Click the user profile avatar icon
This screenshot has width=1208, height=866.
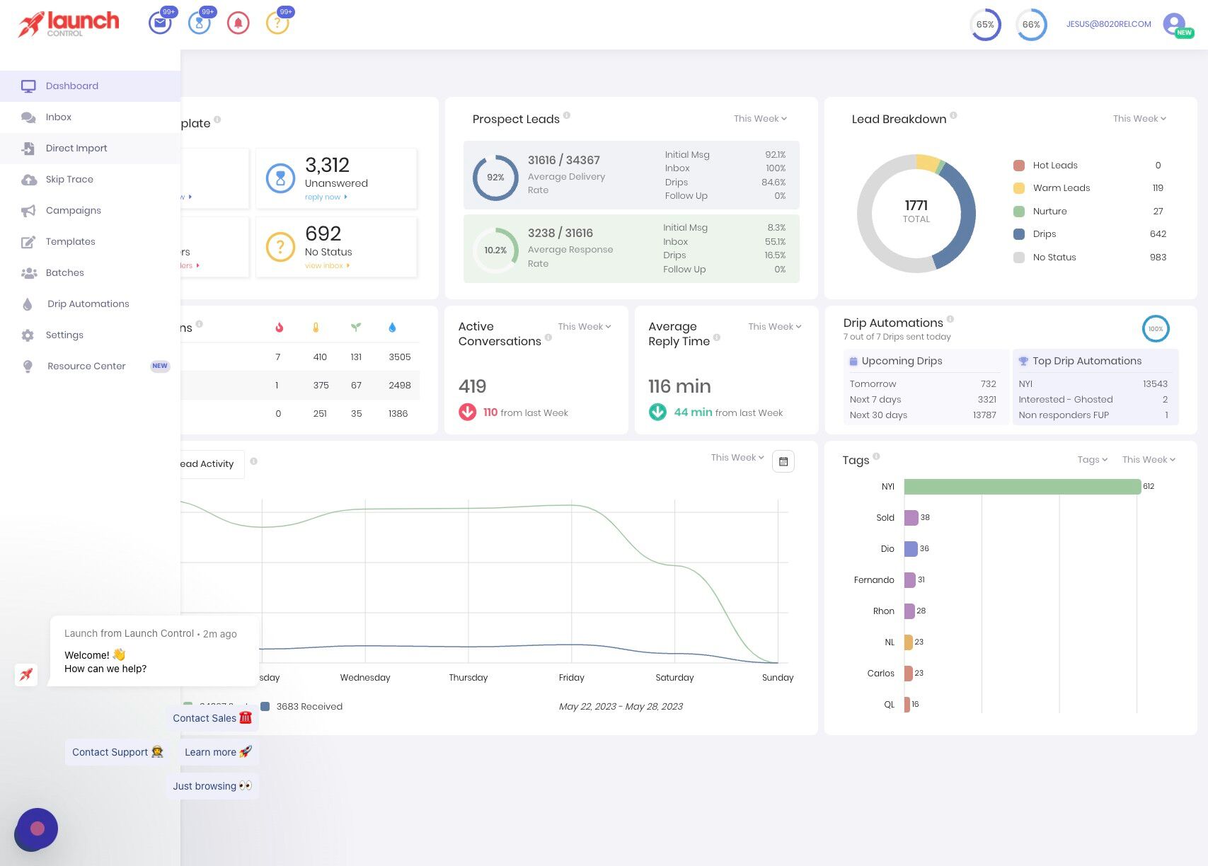point(1175,24)
